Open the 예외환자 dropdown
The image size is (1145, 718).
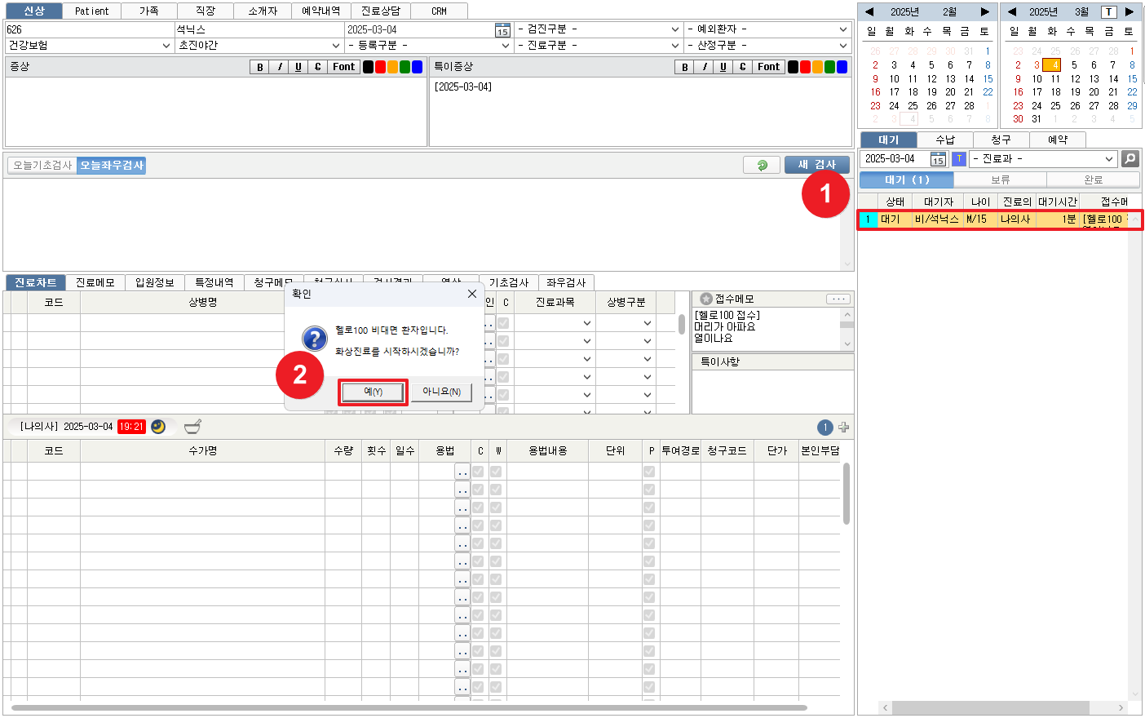click(x=767, y=29)
